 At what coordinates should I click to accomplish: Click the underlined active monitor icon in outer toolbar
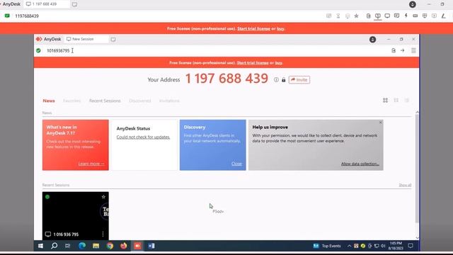click(x=377, y=16)
